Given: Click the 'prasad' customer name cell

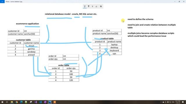Looking at the screenshot, I should click(31, 55).
